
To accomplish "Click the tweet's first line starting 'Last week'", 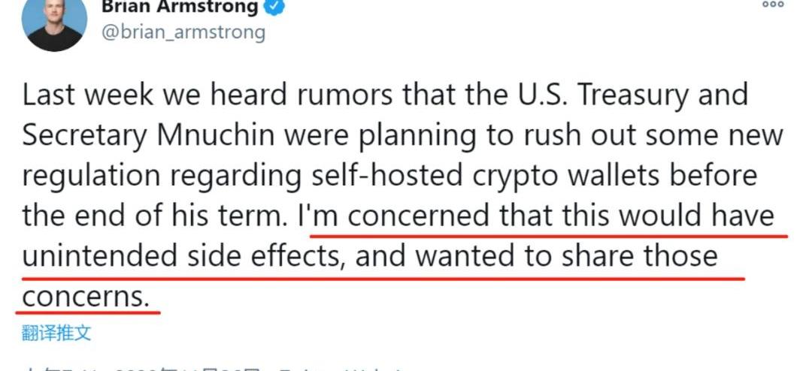I will coord(385,95).
